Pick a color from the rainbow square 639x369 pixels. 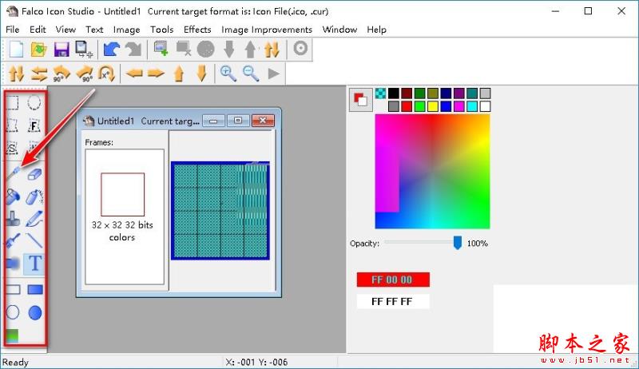point(432,172)
